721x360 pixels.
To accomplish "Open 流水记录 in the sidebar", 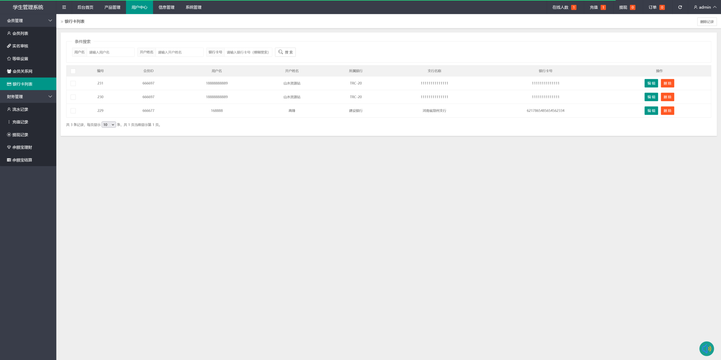I will pos(28,109).
